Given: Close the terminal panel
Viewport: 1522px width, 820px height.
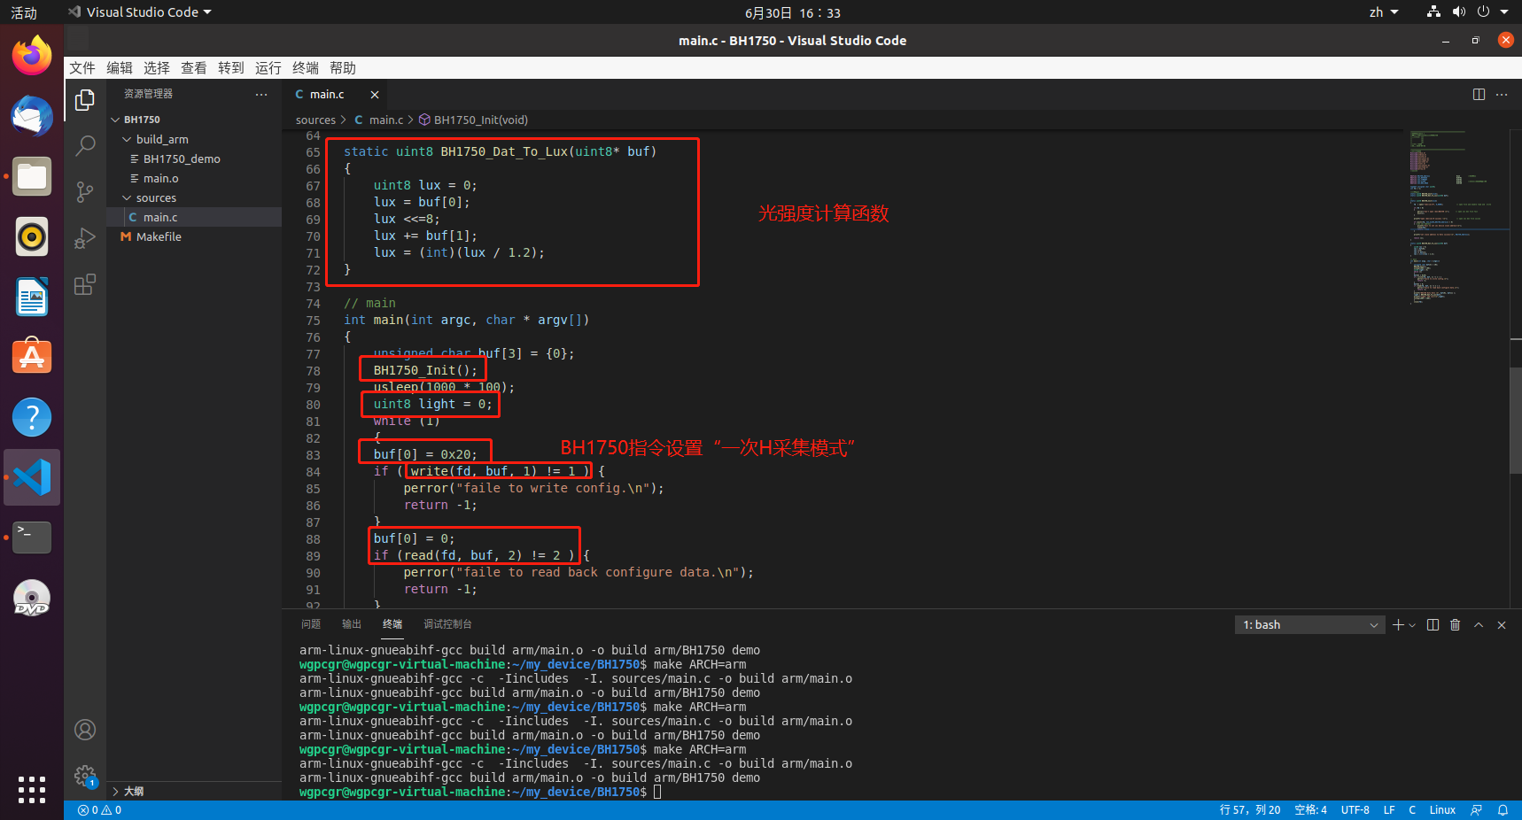Looking at the screenshot, I should tap(1502, 625).
